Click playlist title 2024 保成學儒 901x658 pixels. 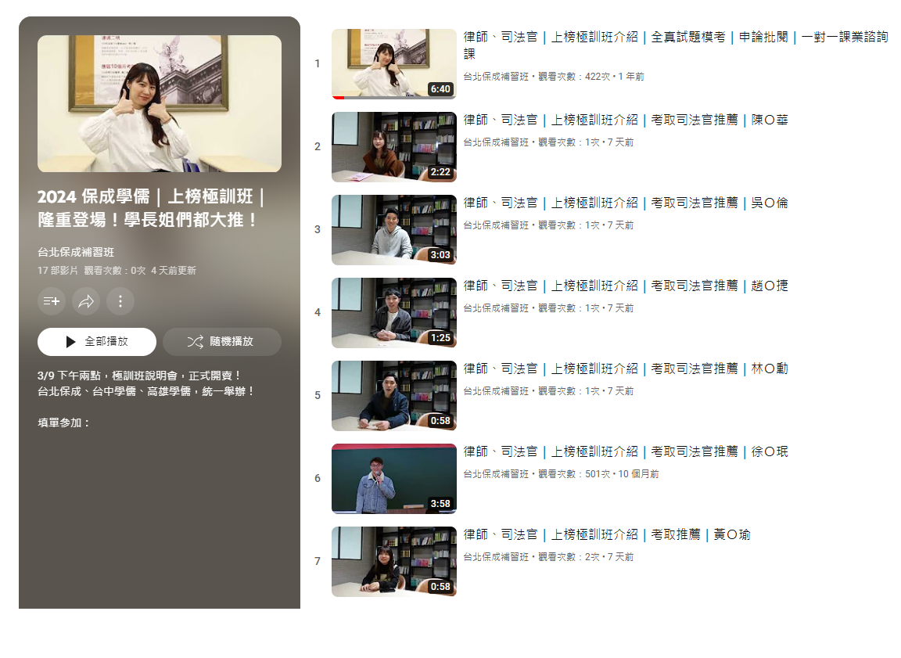[150, 208]
